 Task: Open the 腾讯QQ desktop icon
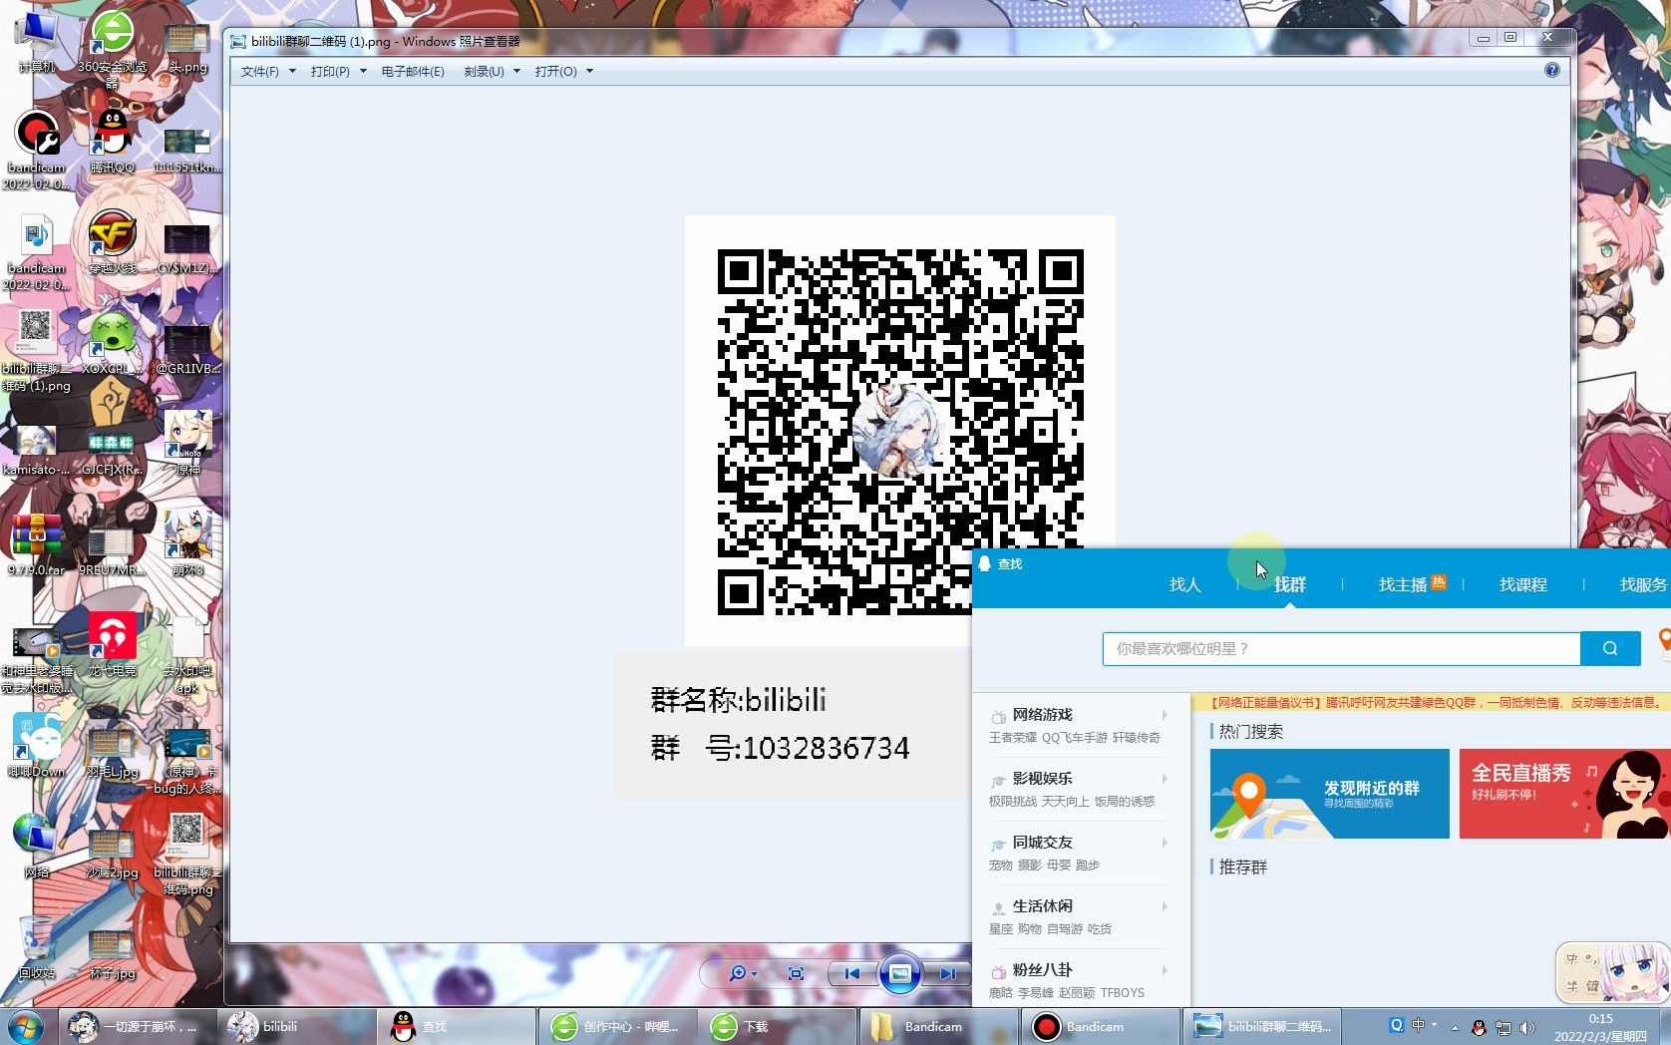[x=113, y=142]
